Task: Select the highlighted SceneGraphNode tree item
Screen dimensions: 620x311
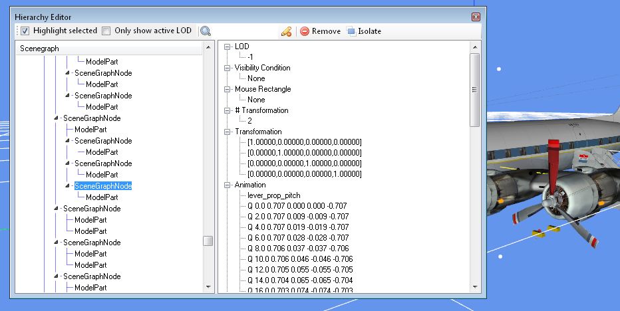Action: 103,185
